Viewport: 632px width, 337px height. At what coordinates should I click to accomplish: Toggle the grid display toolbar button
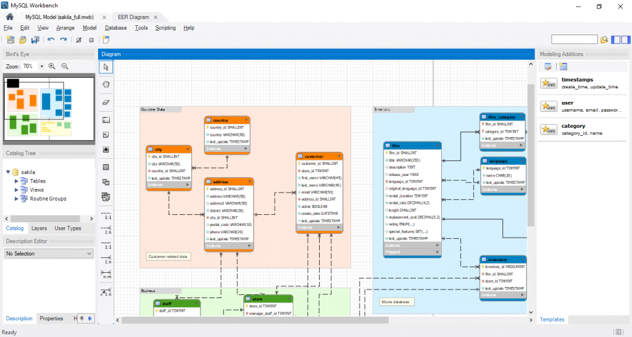click(x=91, y=40)
